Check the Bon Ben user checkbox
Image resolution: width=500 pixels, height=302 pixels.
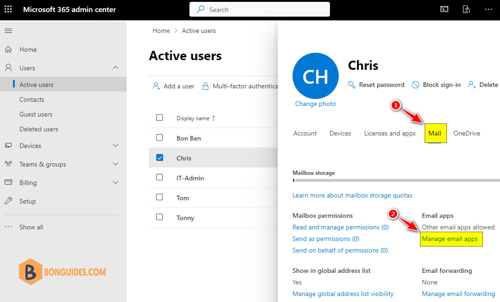(159, 138)
